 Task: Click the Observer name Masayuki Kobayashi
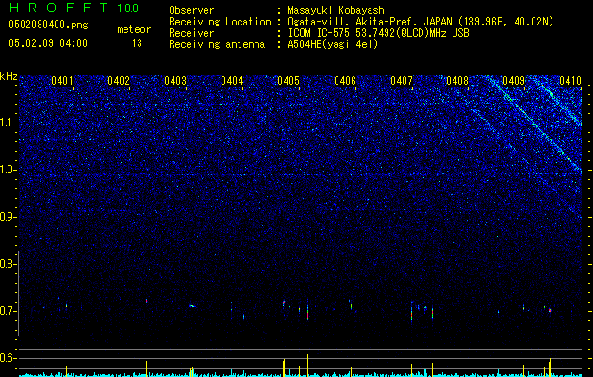[338, 10]
